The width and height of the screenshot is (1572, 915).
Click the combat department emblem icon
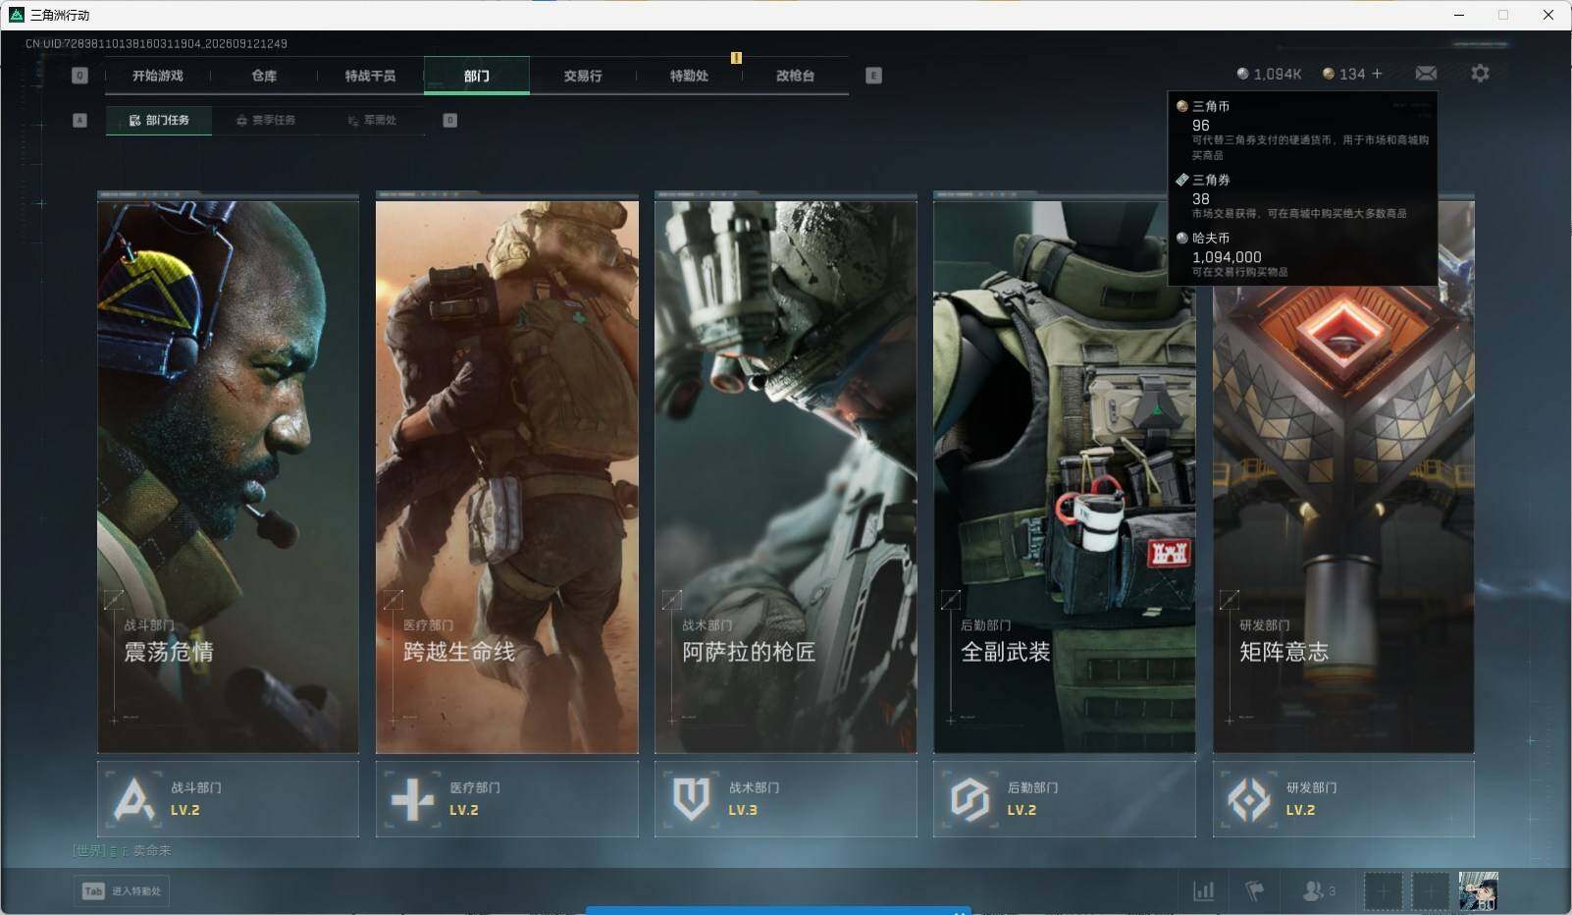tap(134, 799)
